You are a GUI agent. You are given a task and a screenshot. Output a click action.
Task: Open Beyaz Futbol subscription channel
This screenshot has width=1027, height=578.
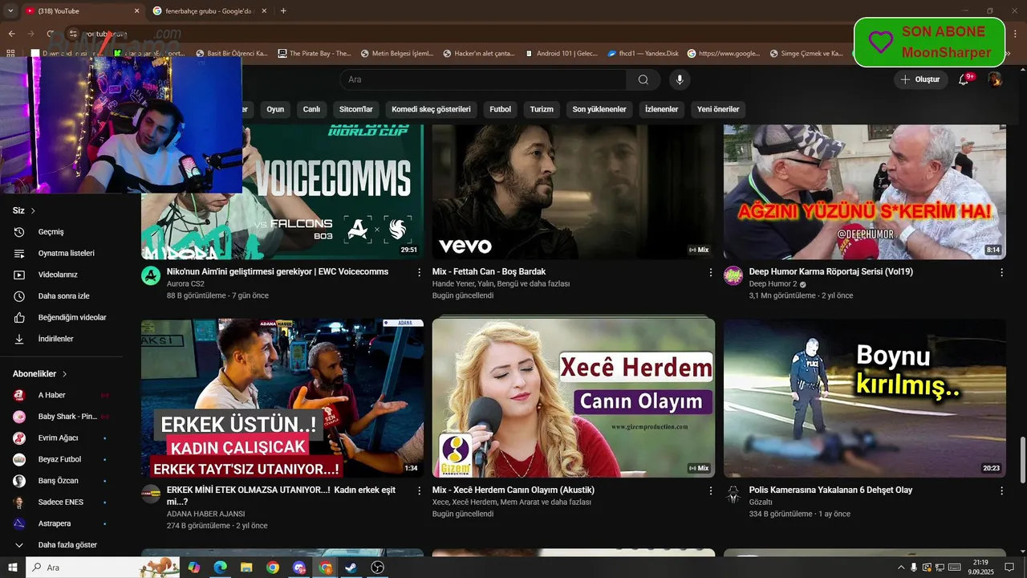(x=61, y=459)
